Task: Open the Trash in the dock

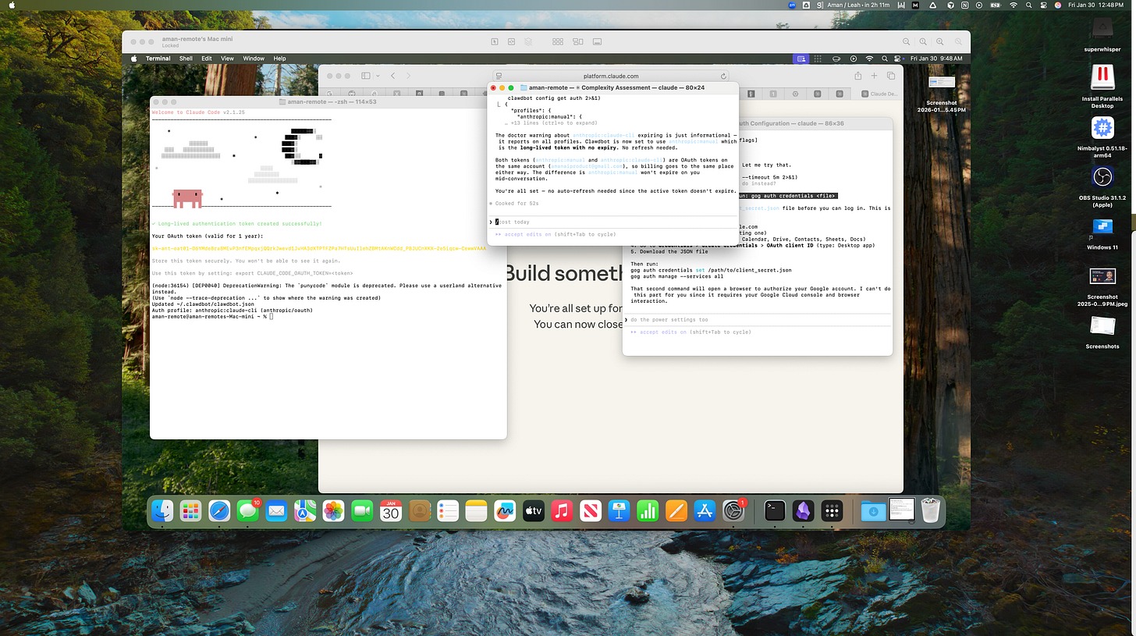Action: (x=931, y=511)
